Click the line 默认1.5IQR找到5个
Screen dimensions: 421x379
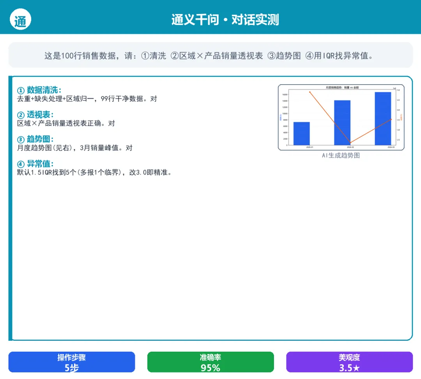click(x=94, y=172)
